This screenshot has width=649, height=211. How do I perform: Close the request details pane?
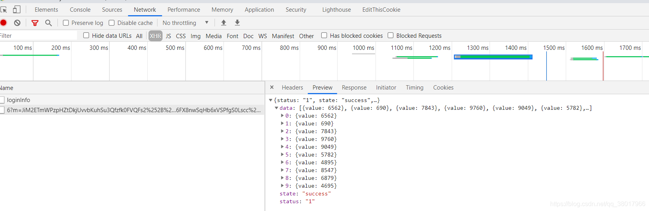(x=272, y=87)
